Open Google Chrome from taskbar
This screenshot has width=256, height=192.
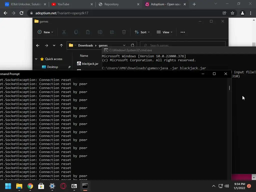tap(30, 186)
